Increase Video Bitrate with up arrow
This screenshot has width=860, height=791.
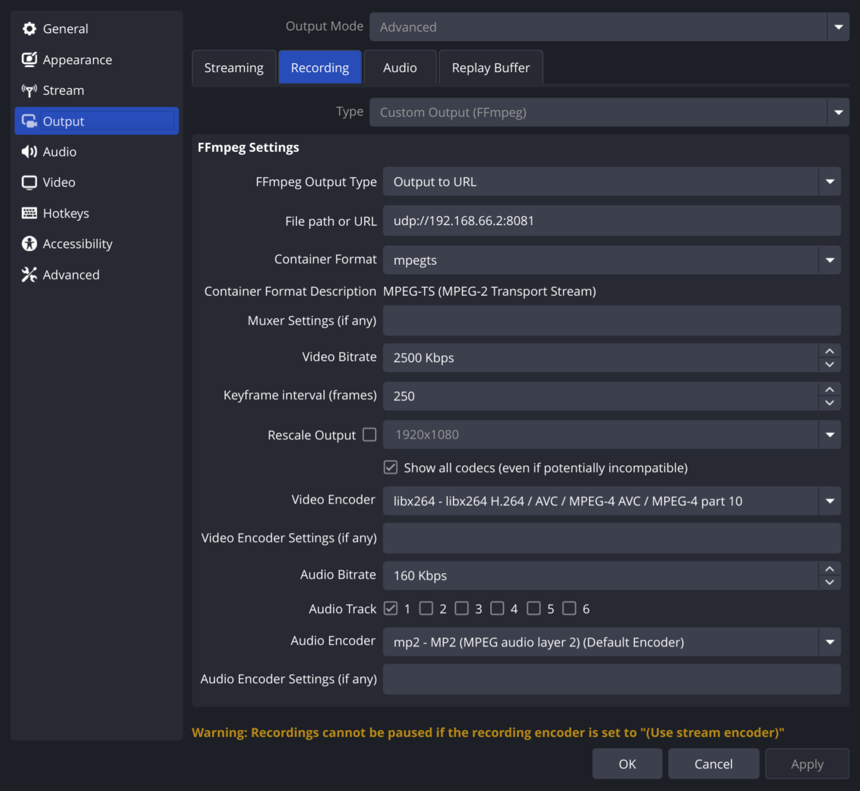coord(829,351)
